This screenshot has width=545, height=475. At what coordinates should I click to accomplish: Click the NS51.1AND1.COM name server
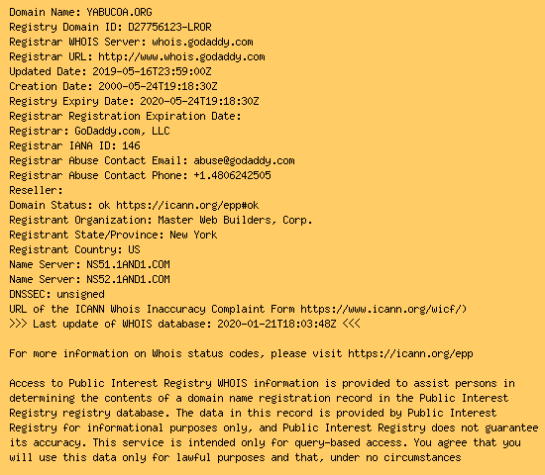tap(128, 264)
